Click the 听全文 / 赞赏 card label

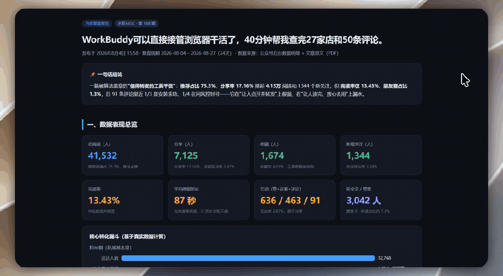coord(358,189)
